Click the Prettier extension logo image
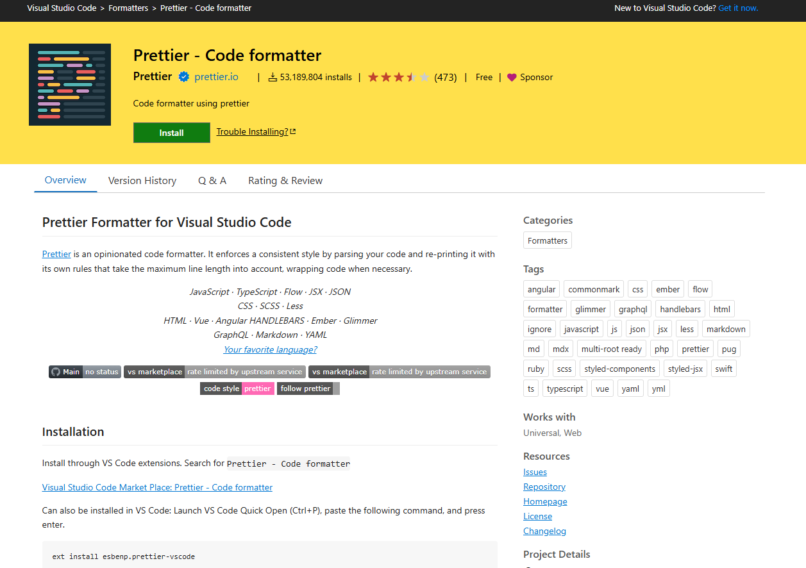The height and width of the screenshot is (568, 806). pyautogui.click(x=70, y=85)
